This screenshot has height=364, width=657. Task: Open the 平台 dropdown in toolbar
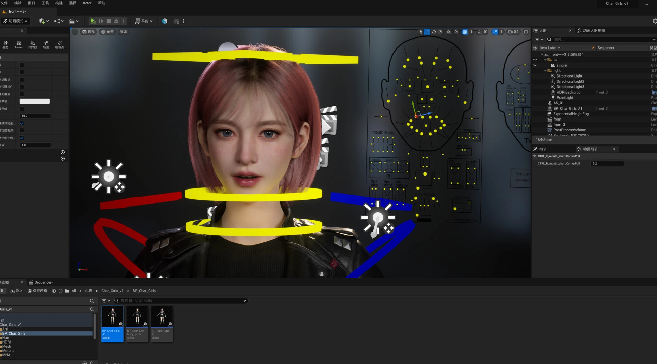click(x=144, y=21)
